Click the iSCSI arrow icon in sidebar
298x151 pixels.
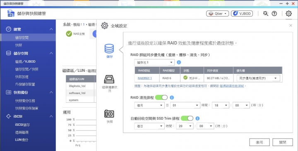click(x=9, y=116)
